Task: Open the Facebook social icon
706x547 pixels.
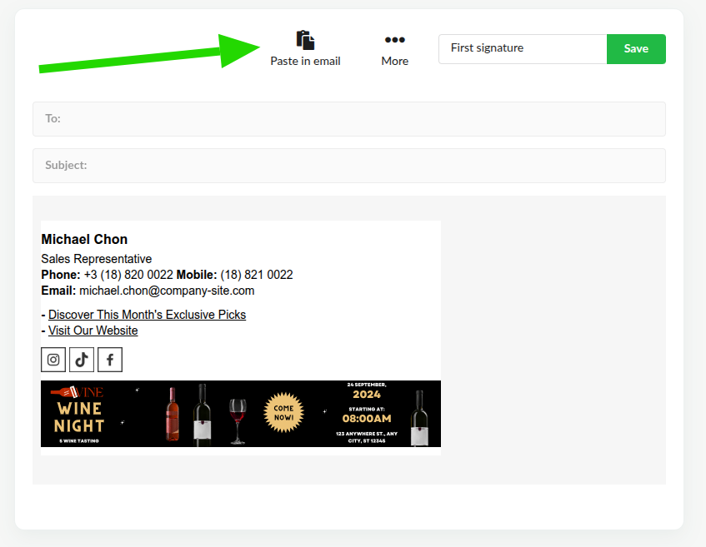Action: pyautogui.click(x=110, y=360)
